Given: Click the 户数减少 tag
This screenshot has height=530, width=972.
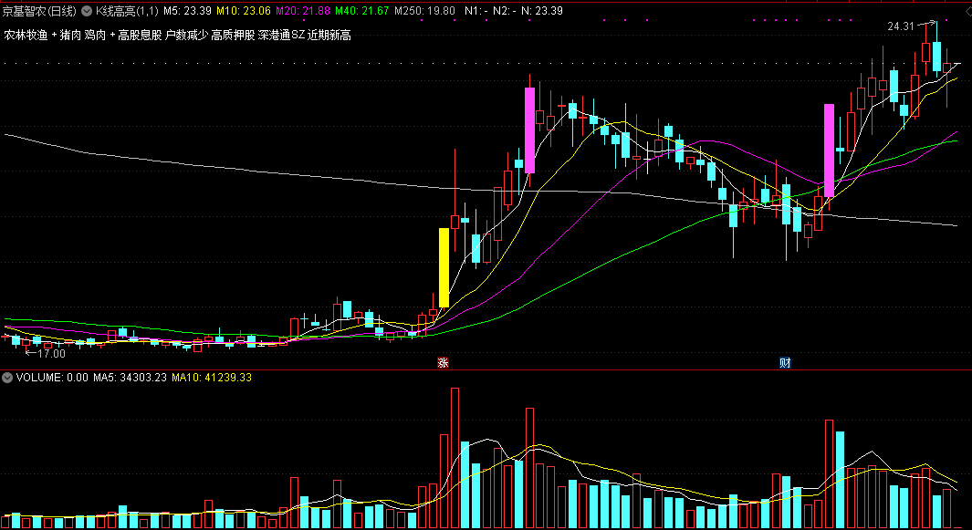Looking at the screenshot, I should pyautogui.click(x=186, y=36).
